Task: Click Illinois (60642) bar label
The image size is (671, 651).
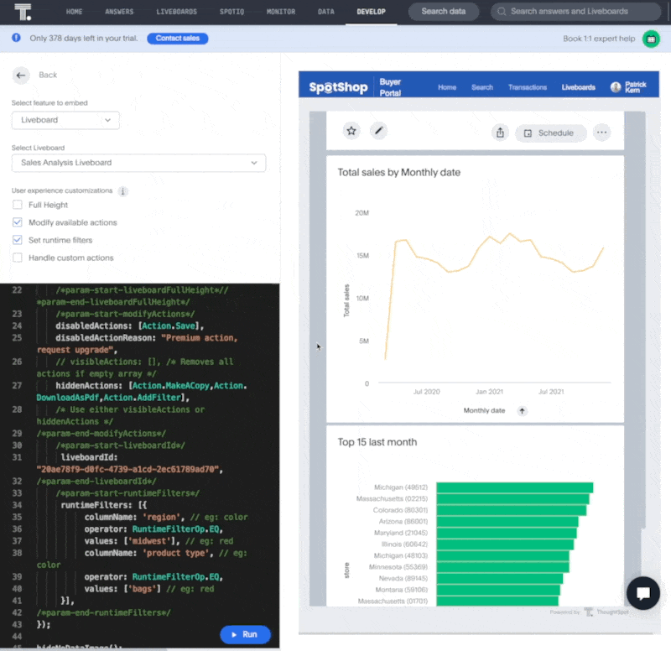Action: click(404, 544)
